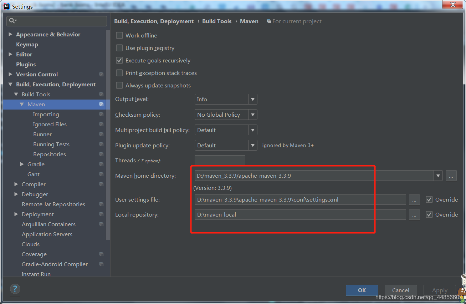Screen dimensions: 466x304
Task: Click project-level icon beside Repositories
Action: coord(102,154)
